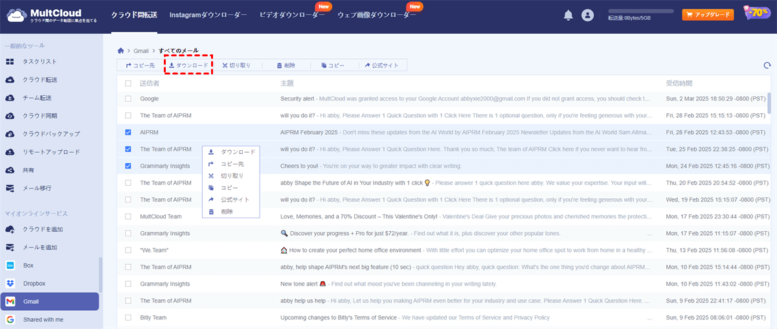The height and width of the screenshot is (329, 777).
Task: Click the traffic usage progress bar
Action: 641,12
